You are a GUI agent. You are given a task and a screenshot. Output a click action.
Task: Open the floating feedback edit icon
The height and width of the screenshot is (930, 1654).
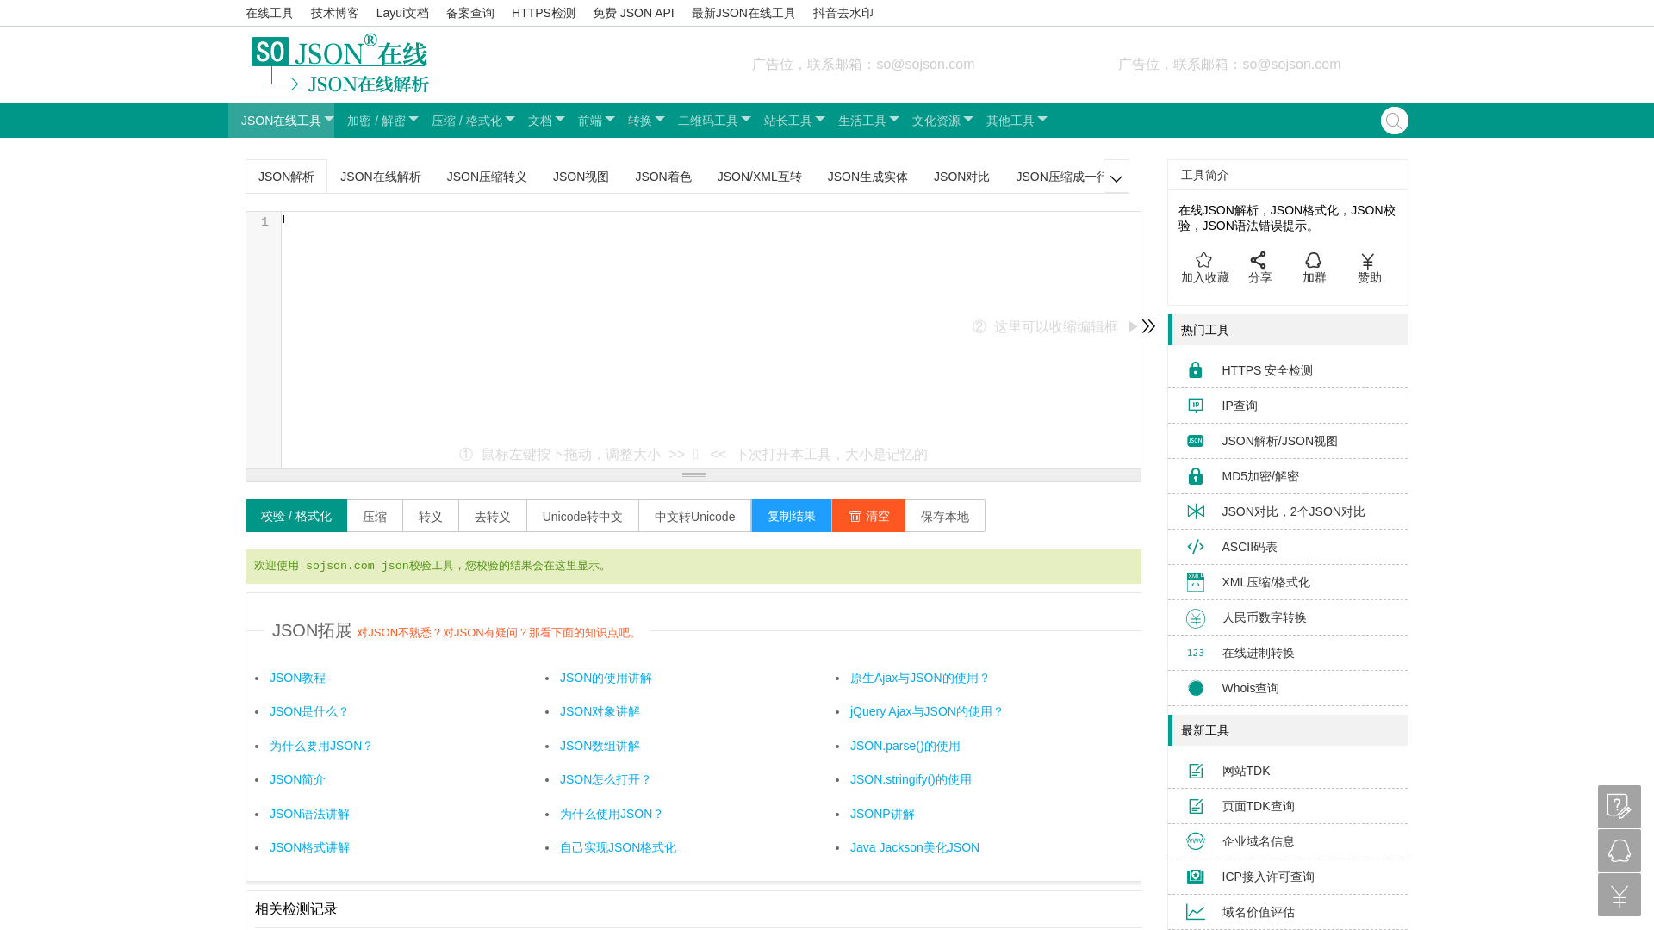tap(1619, 807)
